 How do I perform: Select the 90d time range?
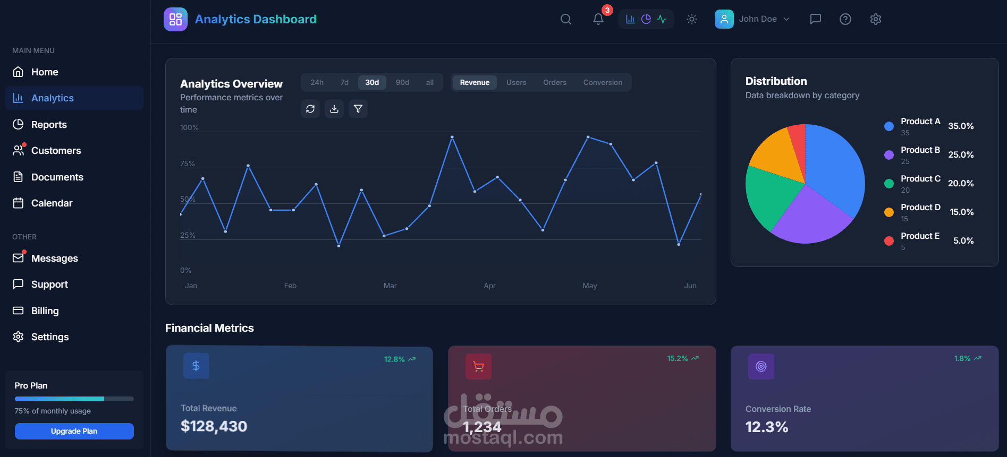click(x=402, y=82)
